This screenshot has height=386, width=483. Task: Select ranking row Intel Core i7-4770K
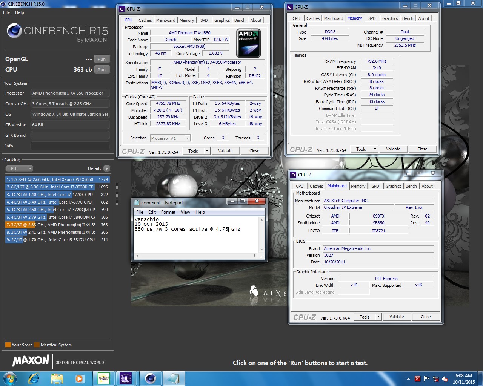pos(57,195)
